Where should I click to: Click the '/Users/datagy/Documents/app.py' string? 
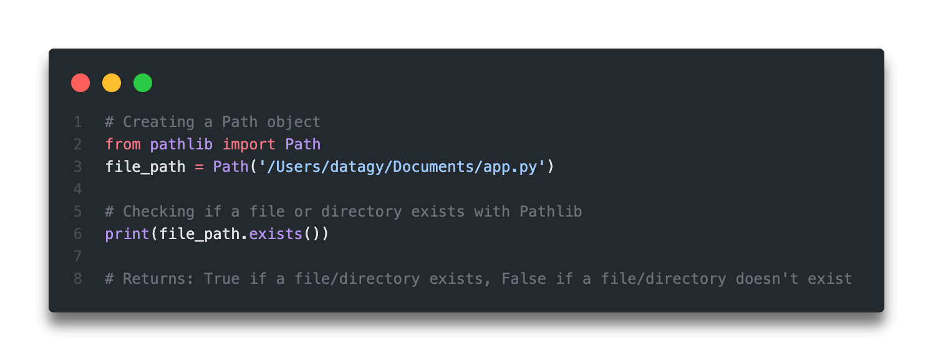click(402, 167)
